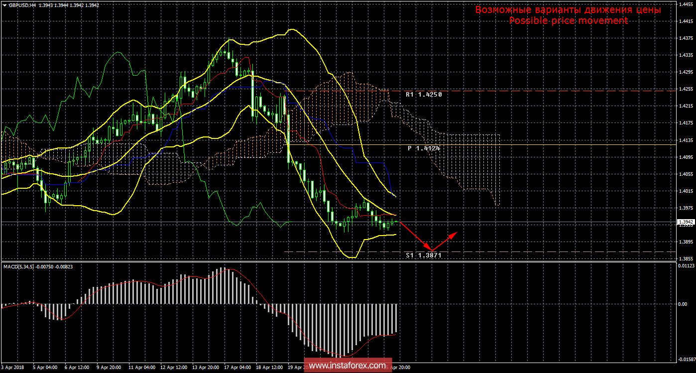Click the 3 Apr 2018 time axis label
Viewport: 696px width, 373px height.
(12, 368)
